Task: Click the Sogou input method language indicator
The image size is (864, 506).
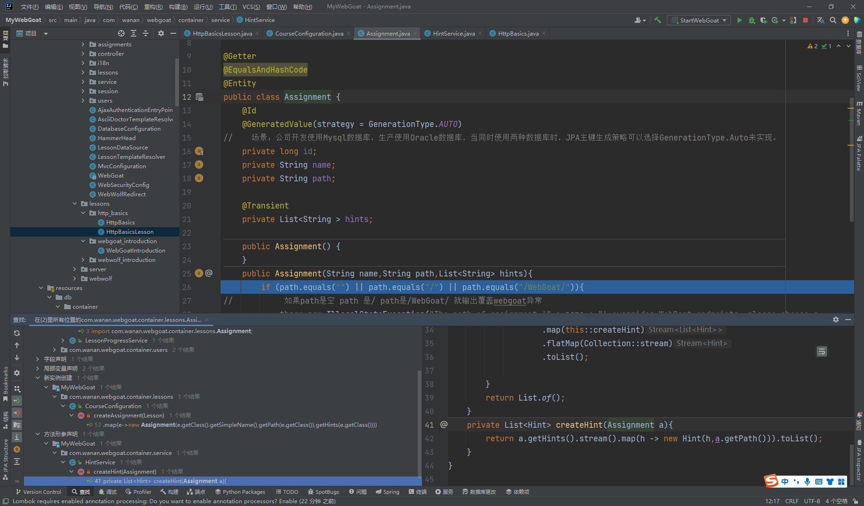Action: (785, 482)
